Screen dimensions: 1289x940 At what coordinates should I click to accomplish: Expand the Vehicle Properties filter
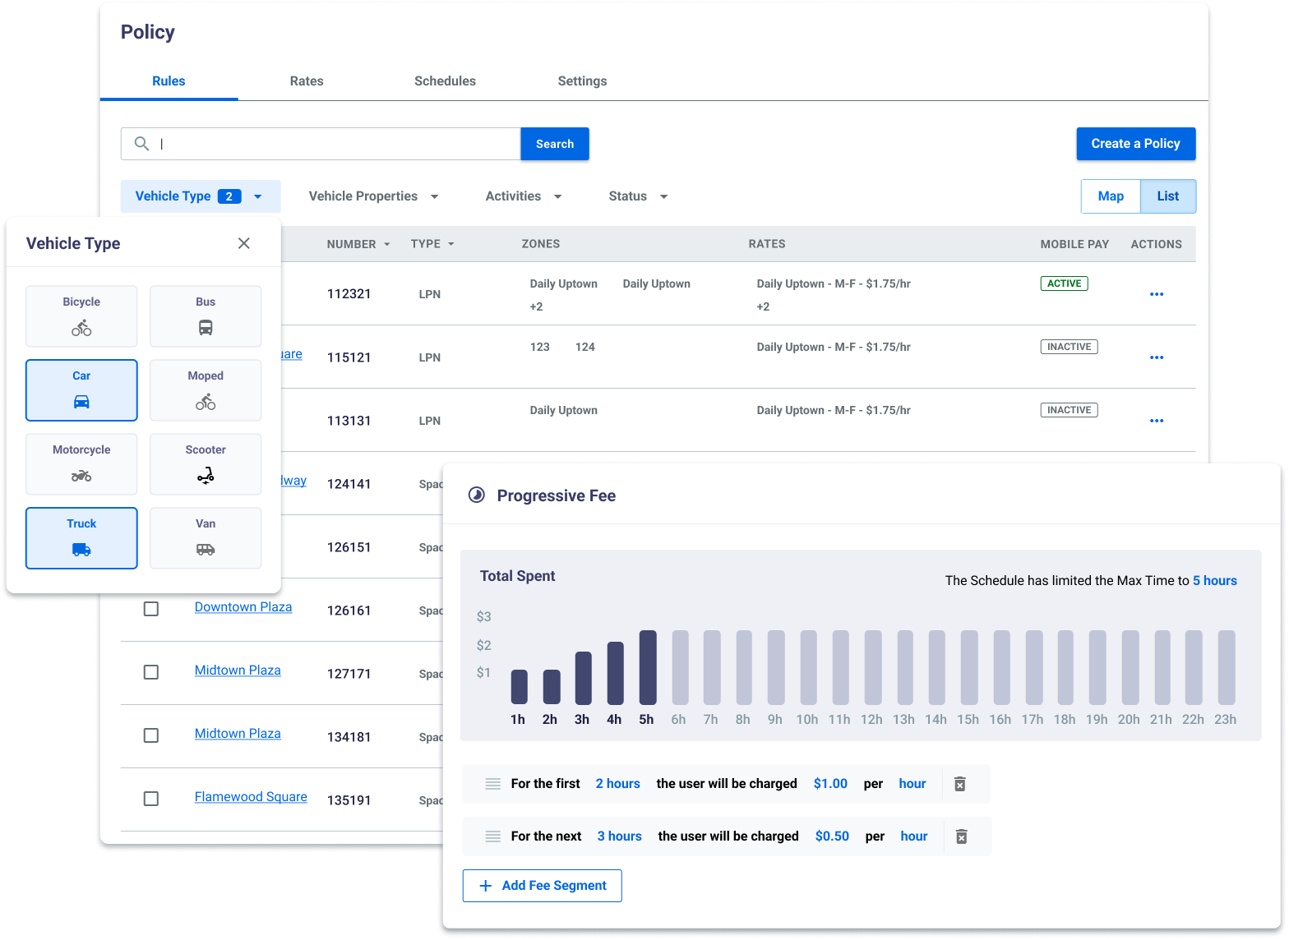(373, 196)
